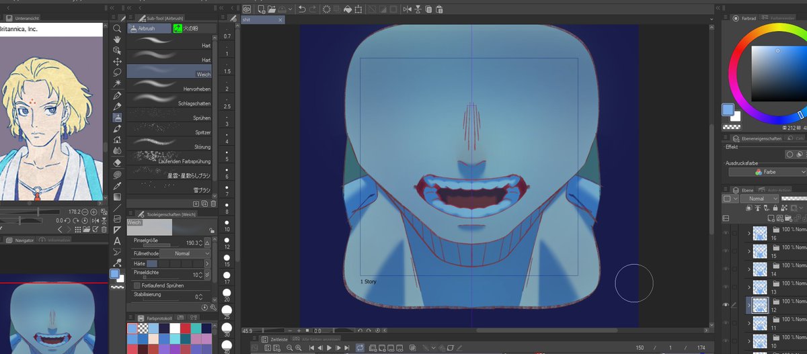
Task: Enable Fortlaufend Sprühen checkbox
Action: click(137, 285)
